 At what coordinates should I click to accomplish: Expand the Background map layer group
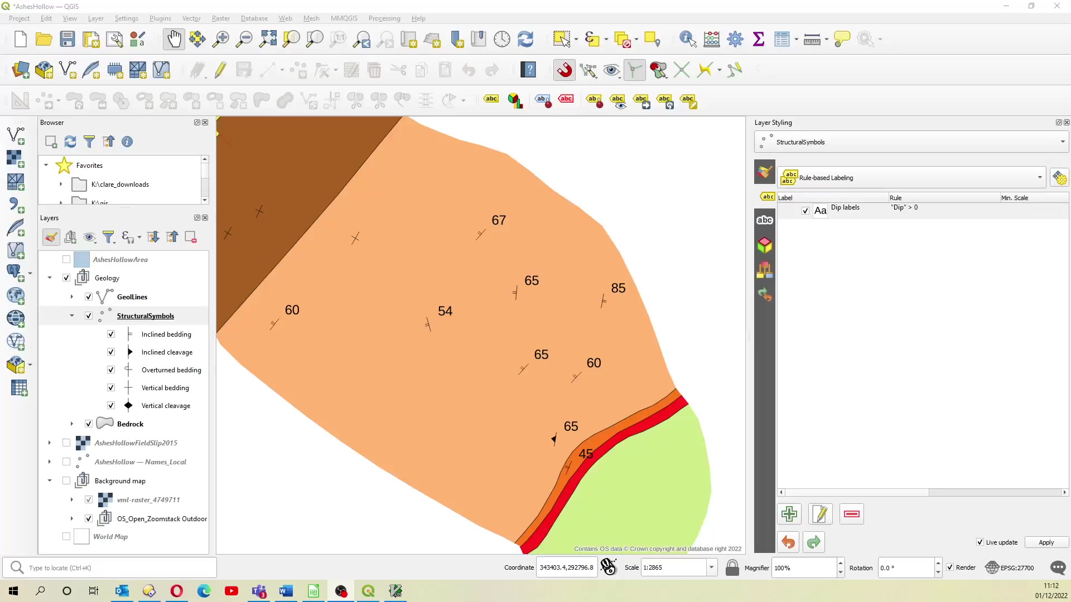[49, 480]
